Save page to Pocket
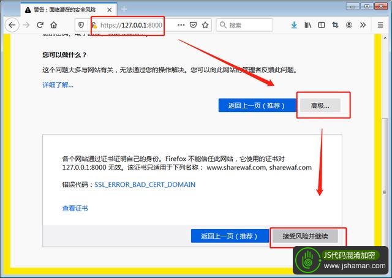This screenshot has width=392, height=278. (x=193, y=25)
